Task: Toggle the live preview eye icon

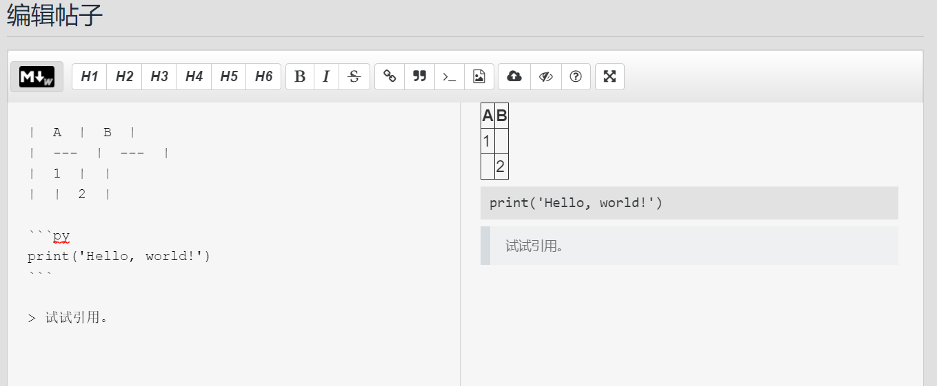Action: pyautogui.click(x=546, y=76)
